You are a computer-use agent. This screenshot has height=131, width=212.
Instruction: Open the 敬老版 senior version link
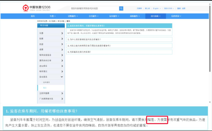(x=147, y=8)
